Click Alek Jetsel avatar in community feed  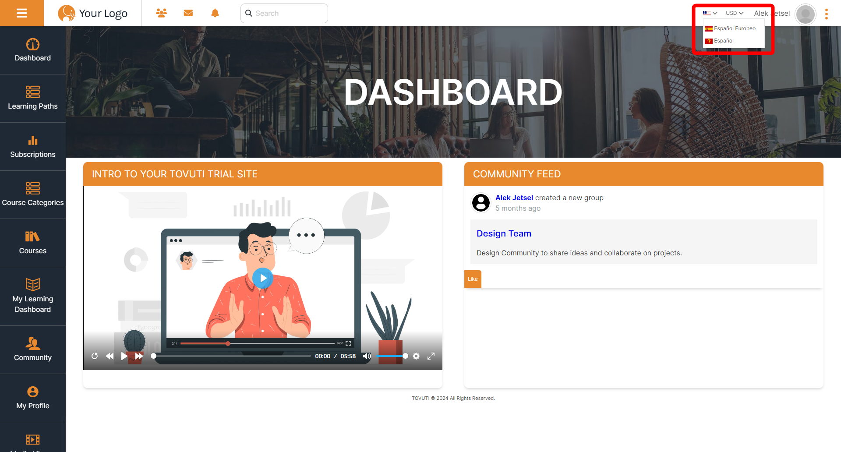[481, 203]
